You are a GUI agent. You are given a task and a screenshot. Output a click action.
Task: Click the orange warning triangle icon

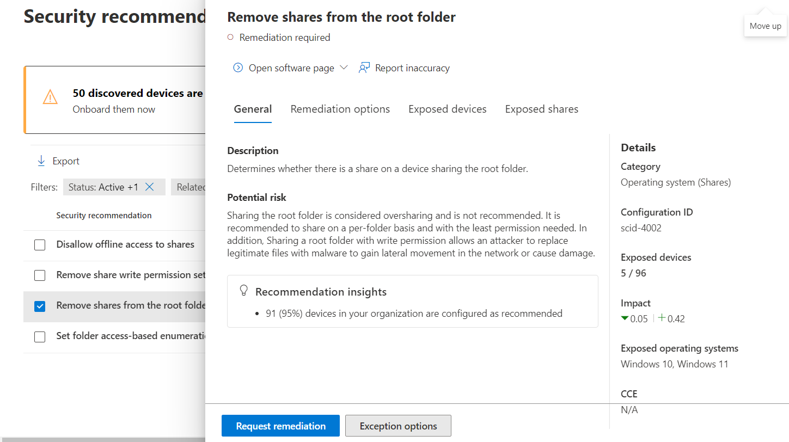tap(50, 97)
